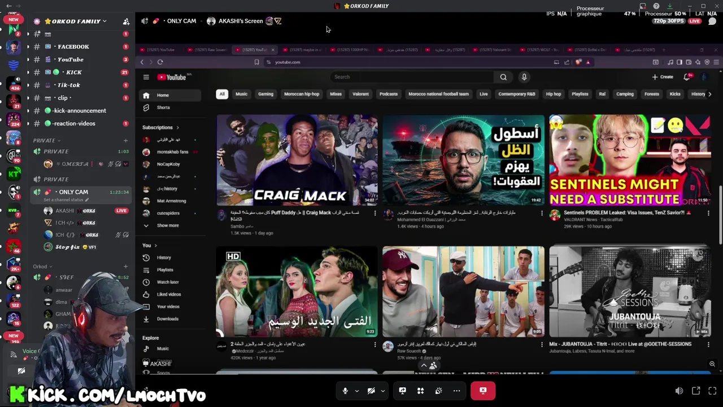Collapse the PRIVATE category
The image size is (723, 407).
[46, 140]
